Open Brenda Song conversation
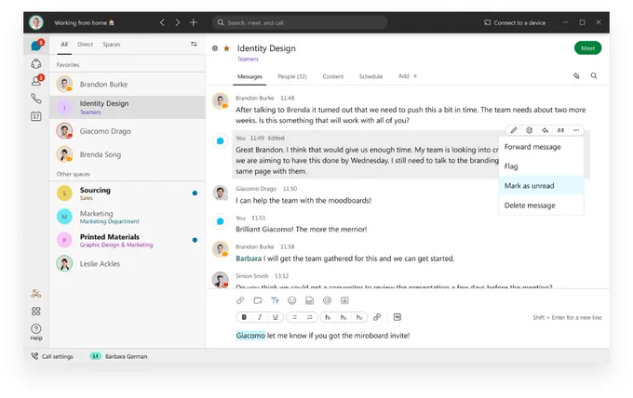Viewport: 633px width, 398px height. point(128,154)
